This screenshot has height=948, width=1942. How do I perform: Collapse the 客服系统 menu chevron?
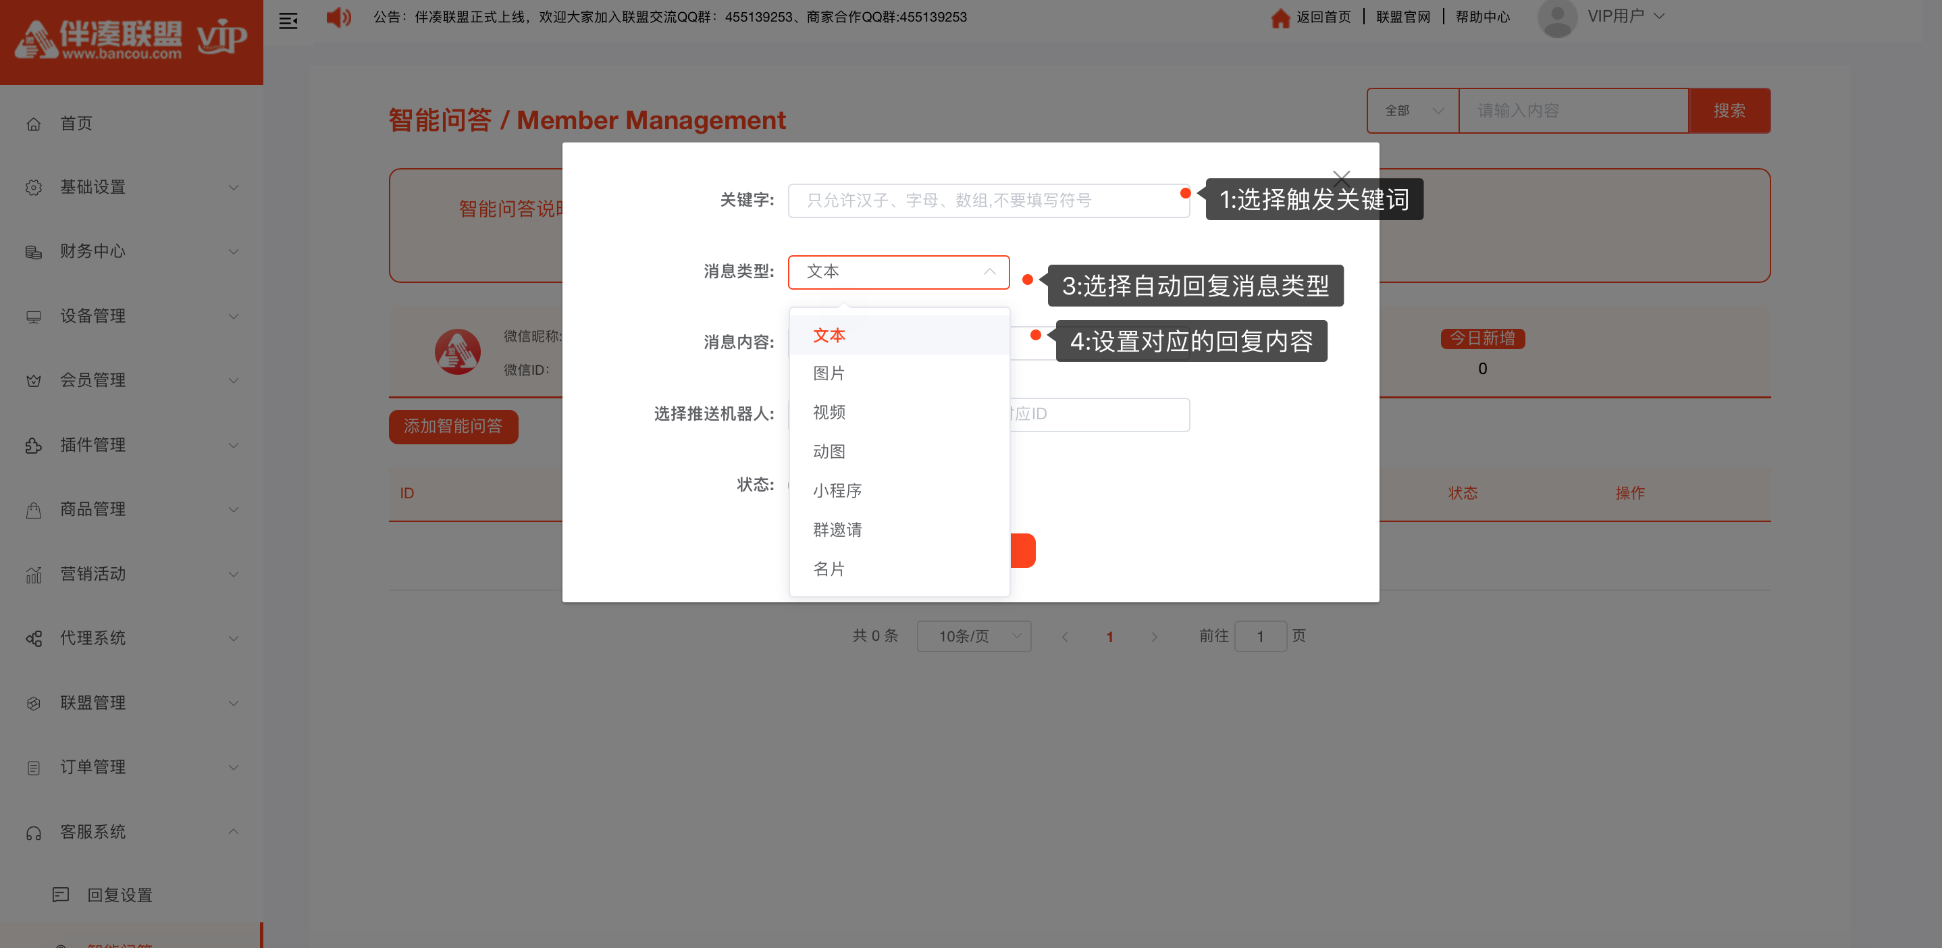(234, 832)
